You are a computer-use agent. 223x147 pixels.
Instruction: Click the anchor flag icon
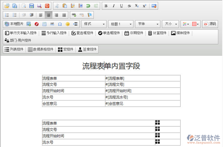(x=89, y=15)
